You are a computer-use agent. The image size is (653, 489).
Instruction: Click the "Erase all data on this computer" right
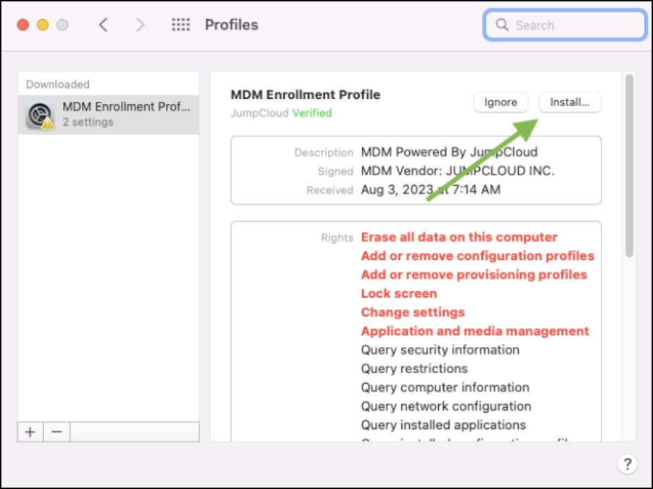pyautogui.click(x=459, y=237)
